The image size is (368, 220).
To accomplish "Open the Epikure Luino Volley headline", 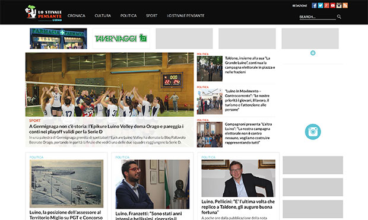I will click(106, 129).
